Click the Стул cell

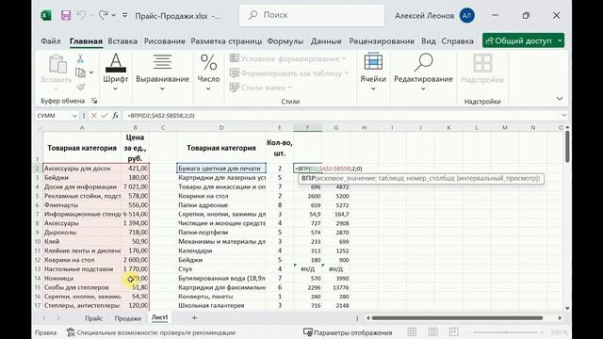[x=221, y=269]
